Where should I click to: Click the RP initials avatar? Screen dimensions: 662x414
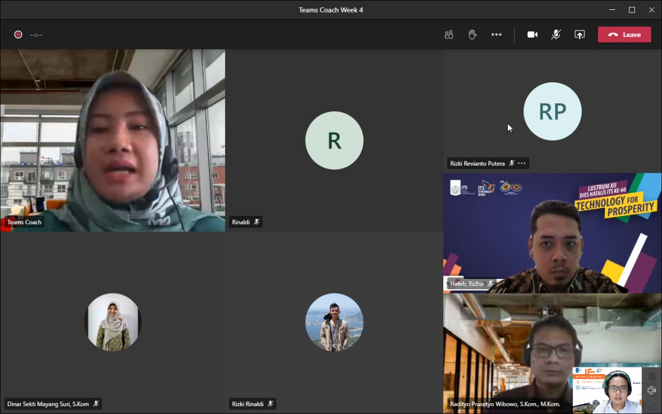tap(552, 111)
